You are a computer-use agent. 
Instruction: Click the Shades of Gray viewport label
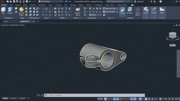pos(18,25)
